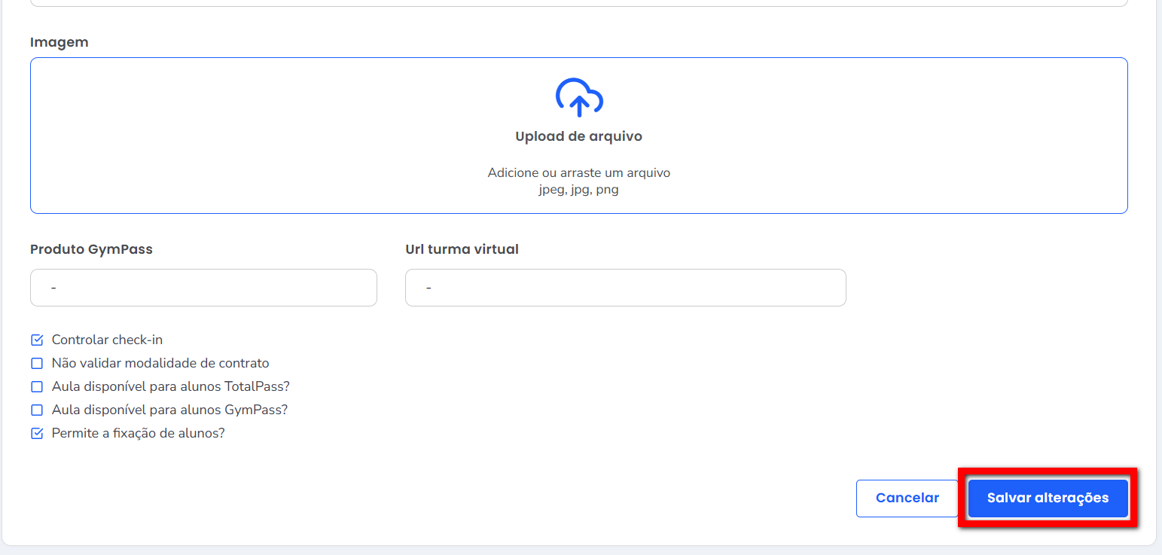Click the Produto GymPass label
The height and width of the screenshot is (555, 1162).
(91, 249)
